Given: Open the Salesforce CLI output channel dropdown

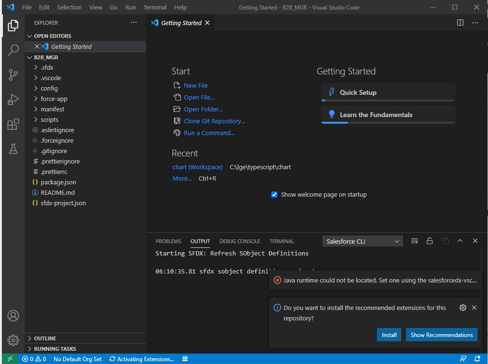Looking at the screenshot, I should point(363,241).
